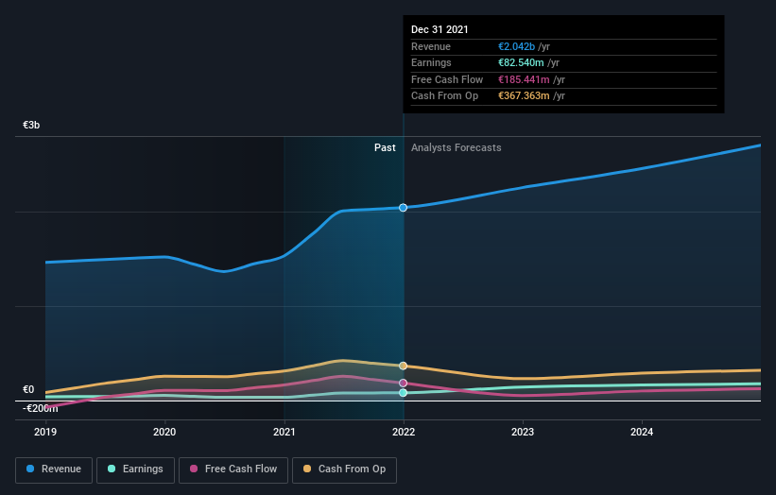Click the €82.540m earnings value in tooltip
The width and height of the screenshot is (776, 495).
click(521, 62)
